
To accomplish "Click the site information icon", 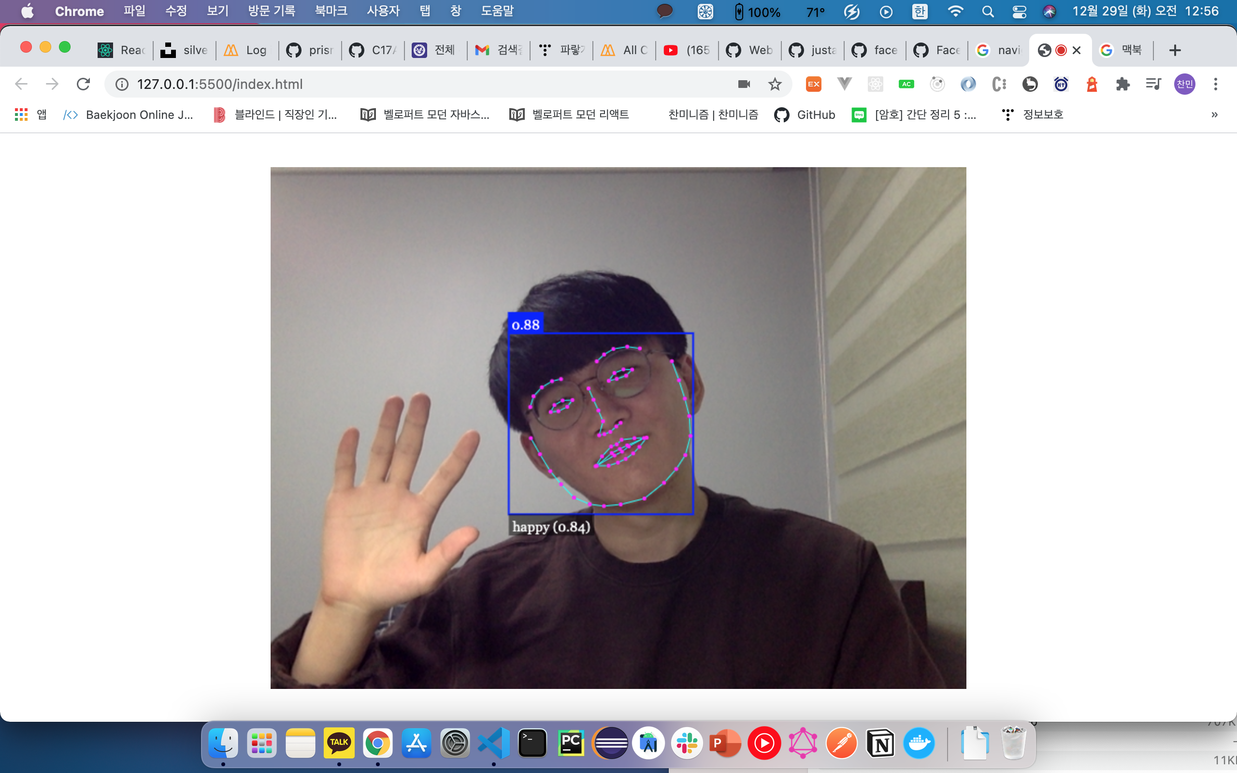I will [x=122, y=84].
